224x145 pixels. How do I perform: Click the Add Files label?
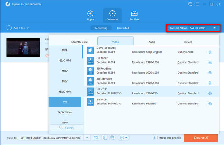pos(19,28)
